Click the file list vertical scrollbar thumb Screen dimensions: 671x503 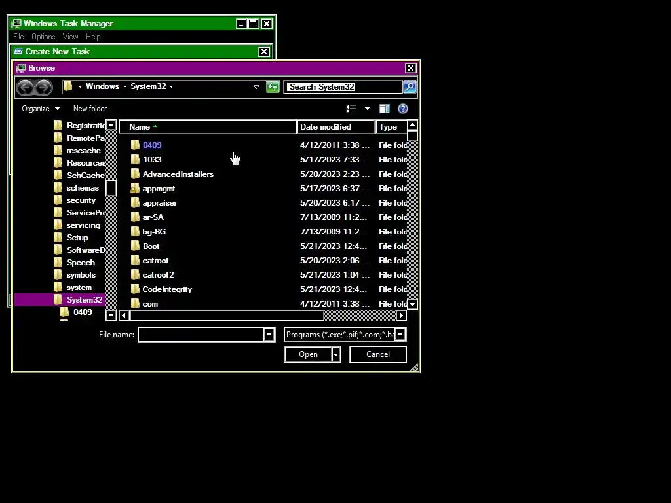pyautogui.click(x=412, y=136)
